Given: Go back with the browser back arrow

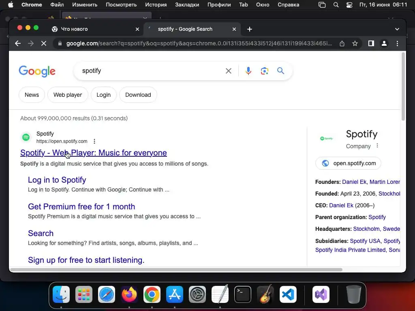Looking at the screenshot, I should click(18, 43).
